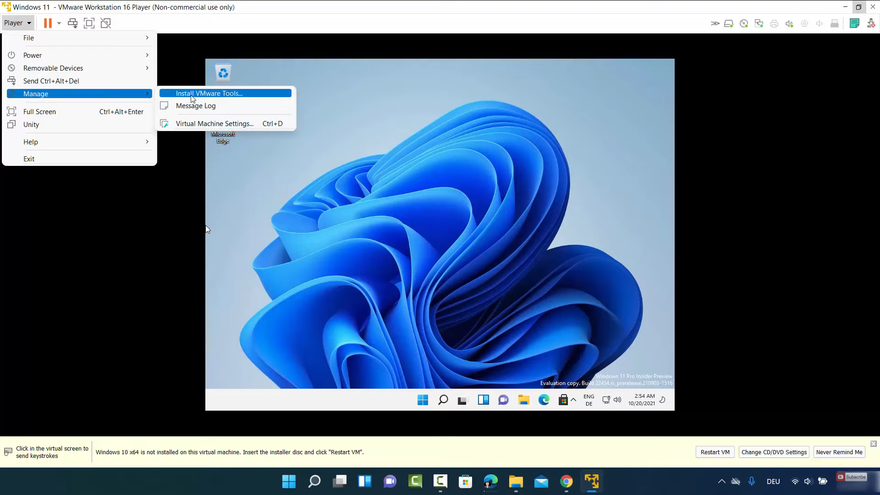The width and height of the screenshot is (880, 495).
Task: Click the Send Ctrl+Alt+Del toolbar icon
Action: click(x=72, y=23)
